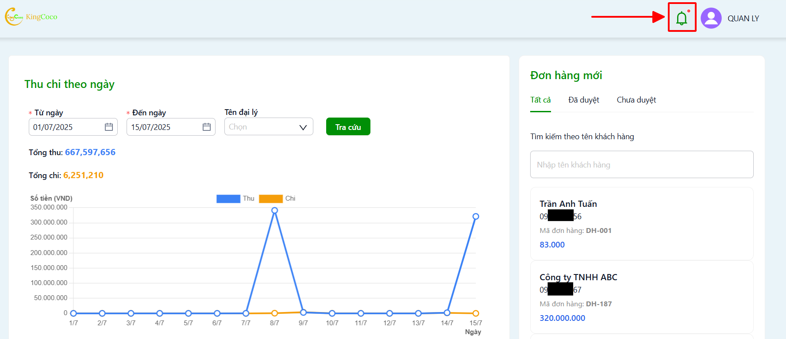Click the Thu chi theo ngày heading
The image size is (786, 339).
[x=69, y=84]
